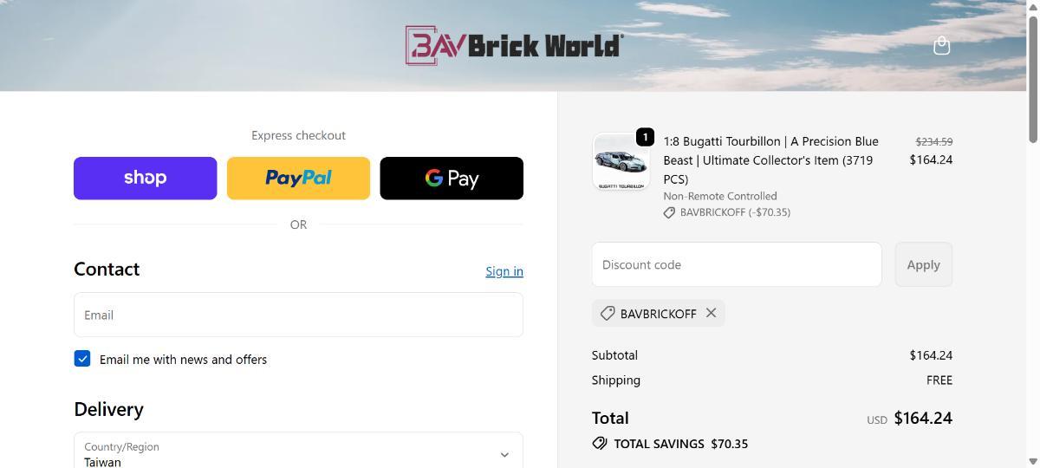Click the Country/Region chevron arrow
The height and width of the screenshot is (468, 1040).
(504, 454)
